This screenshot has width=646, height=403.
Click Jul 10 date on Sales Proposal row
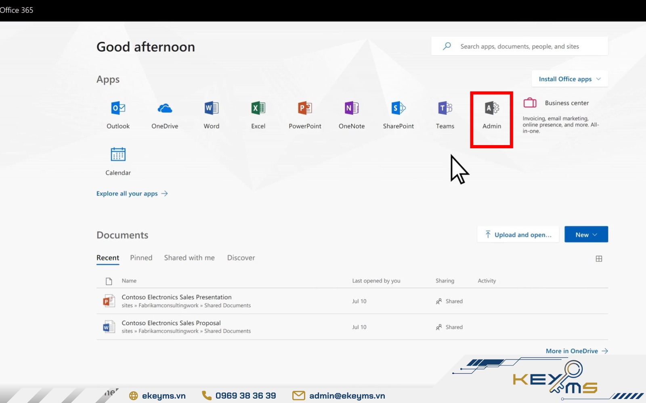click(359, 327)
